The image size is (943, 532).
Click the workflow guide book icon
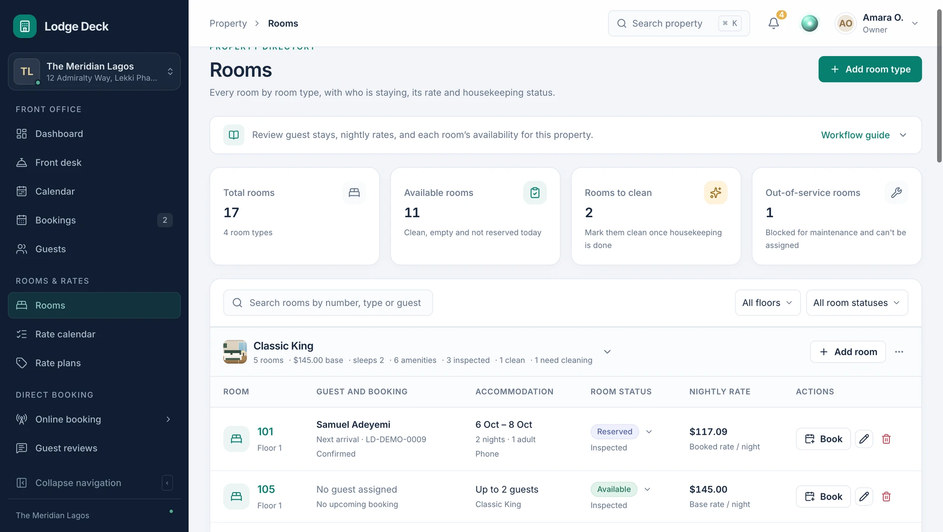pos(234,135)
